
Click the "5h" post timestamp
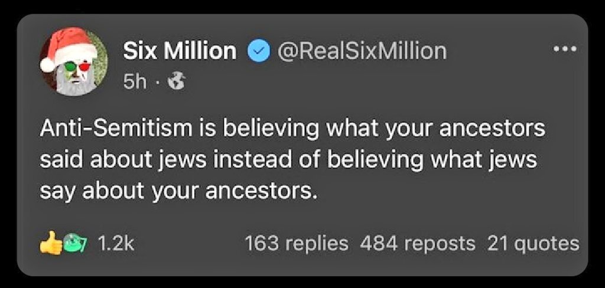click(135, 83)
